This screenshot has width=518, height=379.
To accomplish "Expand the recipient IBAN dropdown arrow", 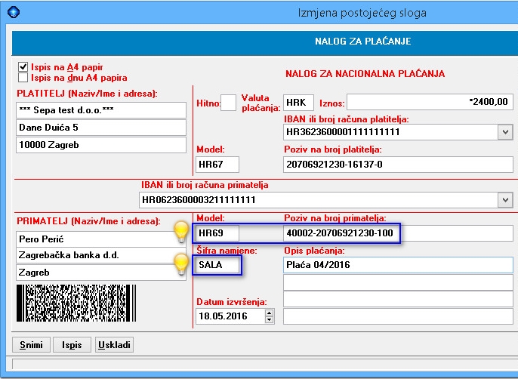I will 505,200.
